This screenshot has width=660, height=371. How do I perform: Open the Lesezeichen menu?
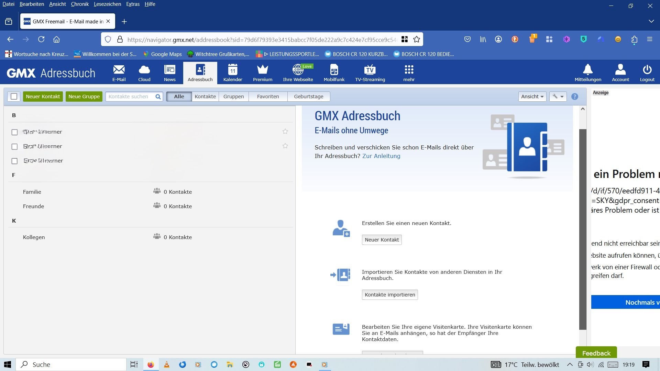tap(107, 4)
